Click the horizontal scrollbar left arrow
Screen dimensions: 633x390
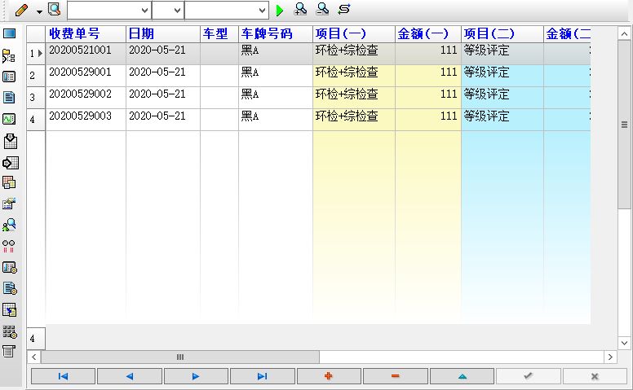34,357
